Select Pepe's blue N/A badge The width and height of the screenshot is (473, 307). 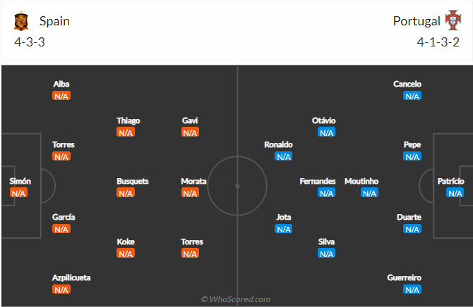click(413, 156)
